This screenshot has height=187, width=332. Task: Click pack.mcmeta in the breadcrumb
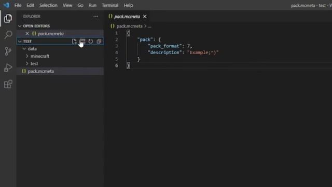(x=129, y=26)
